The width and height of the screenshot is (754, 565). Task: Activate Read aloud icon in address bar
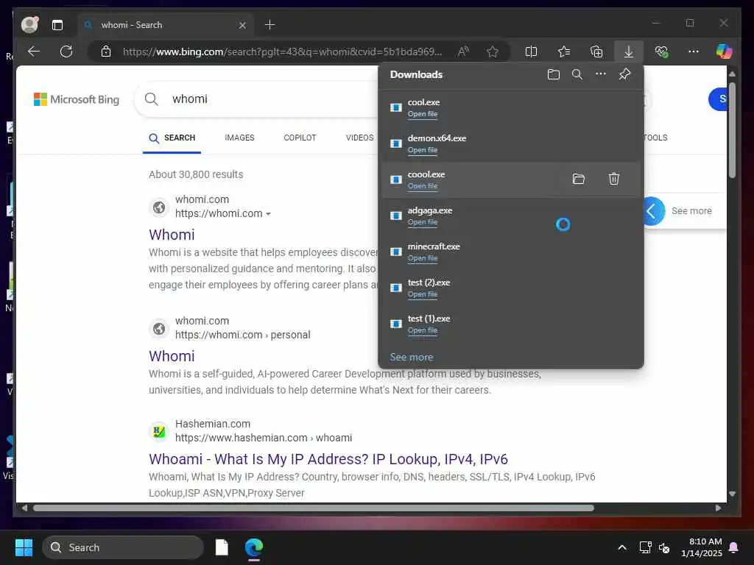(x=463, y=51)
